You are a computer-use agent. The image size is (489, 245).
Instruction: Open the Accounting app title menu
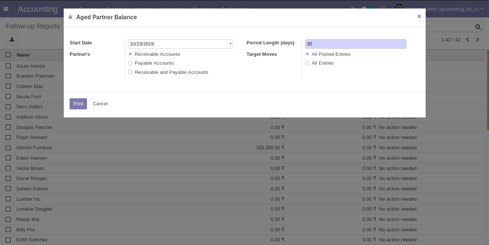coord(38,9)
